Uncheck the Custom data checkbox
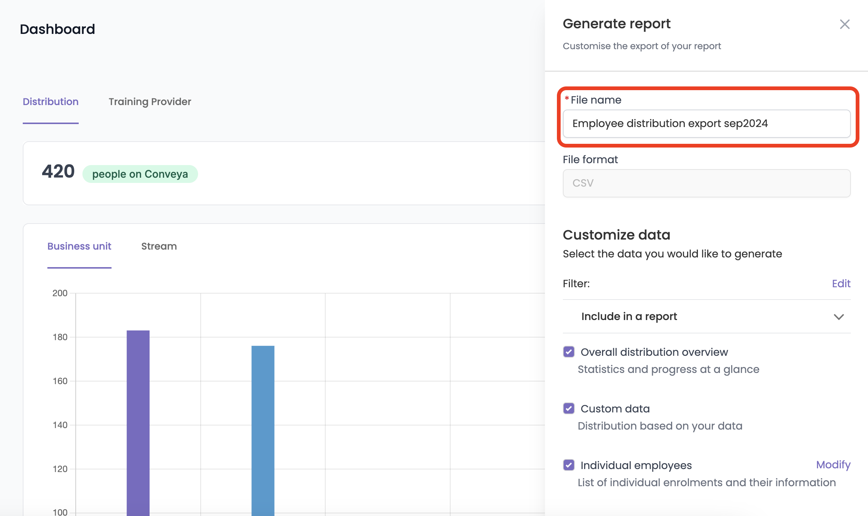The height and width of the screenshot is (516, 868). (569, 408)
